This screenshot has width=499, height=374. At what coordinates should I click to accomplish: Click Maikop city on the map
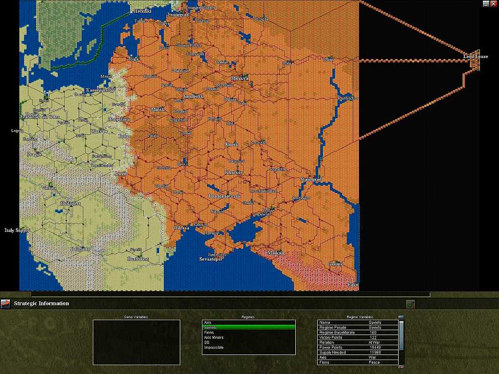(275, 253)
